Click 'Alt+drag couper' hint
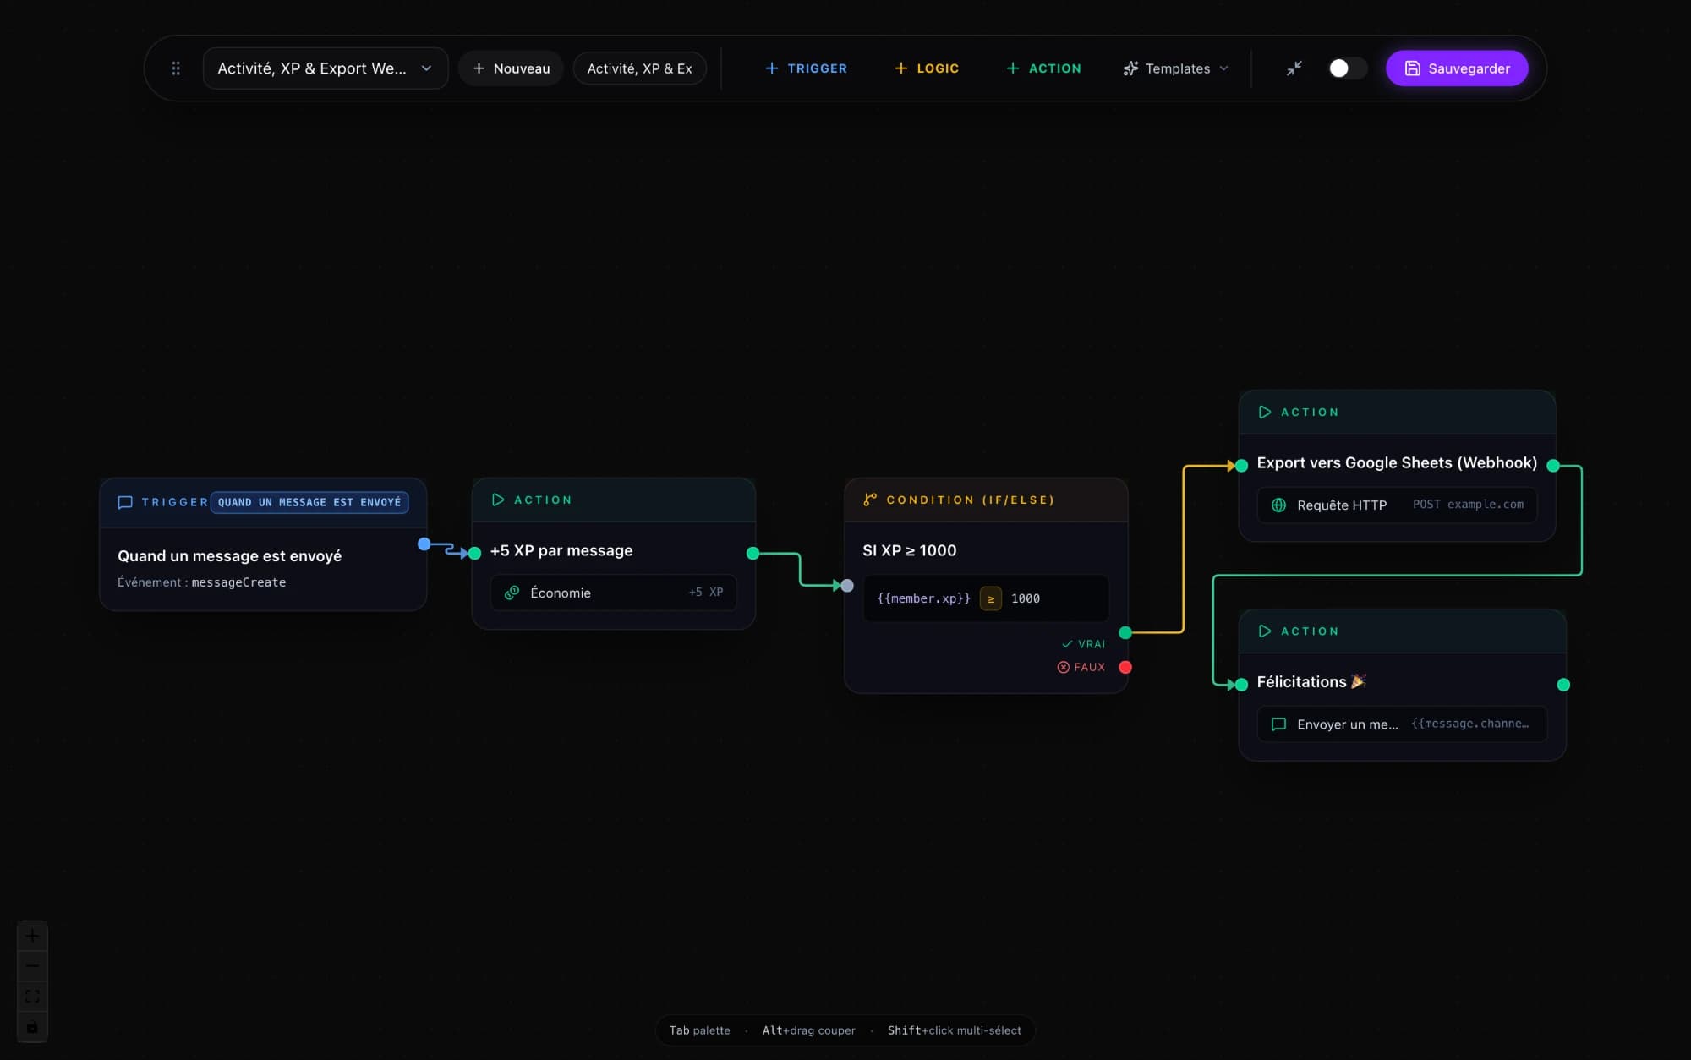Screen dimensions: 1691x1060 tap(808, 1030)
